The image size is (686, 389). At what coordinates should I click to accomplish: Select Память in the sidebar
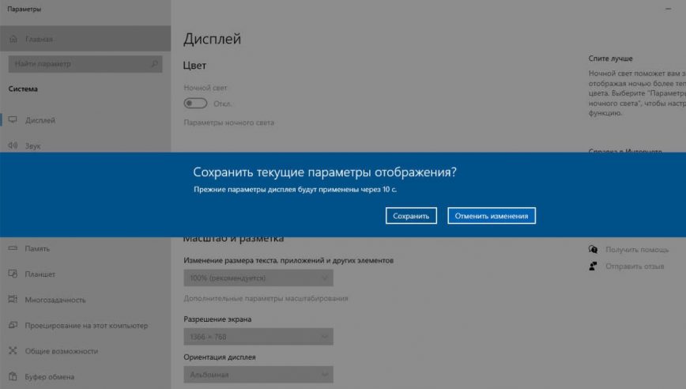[x=85, y=248]
